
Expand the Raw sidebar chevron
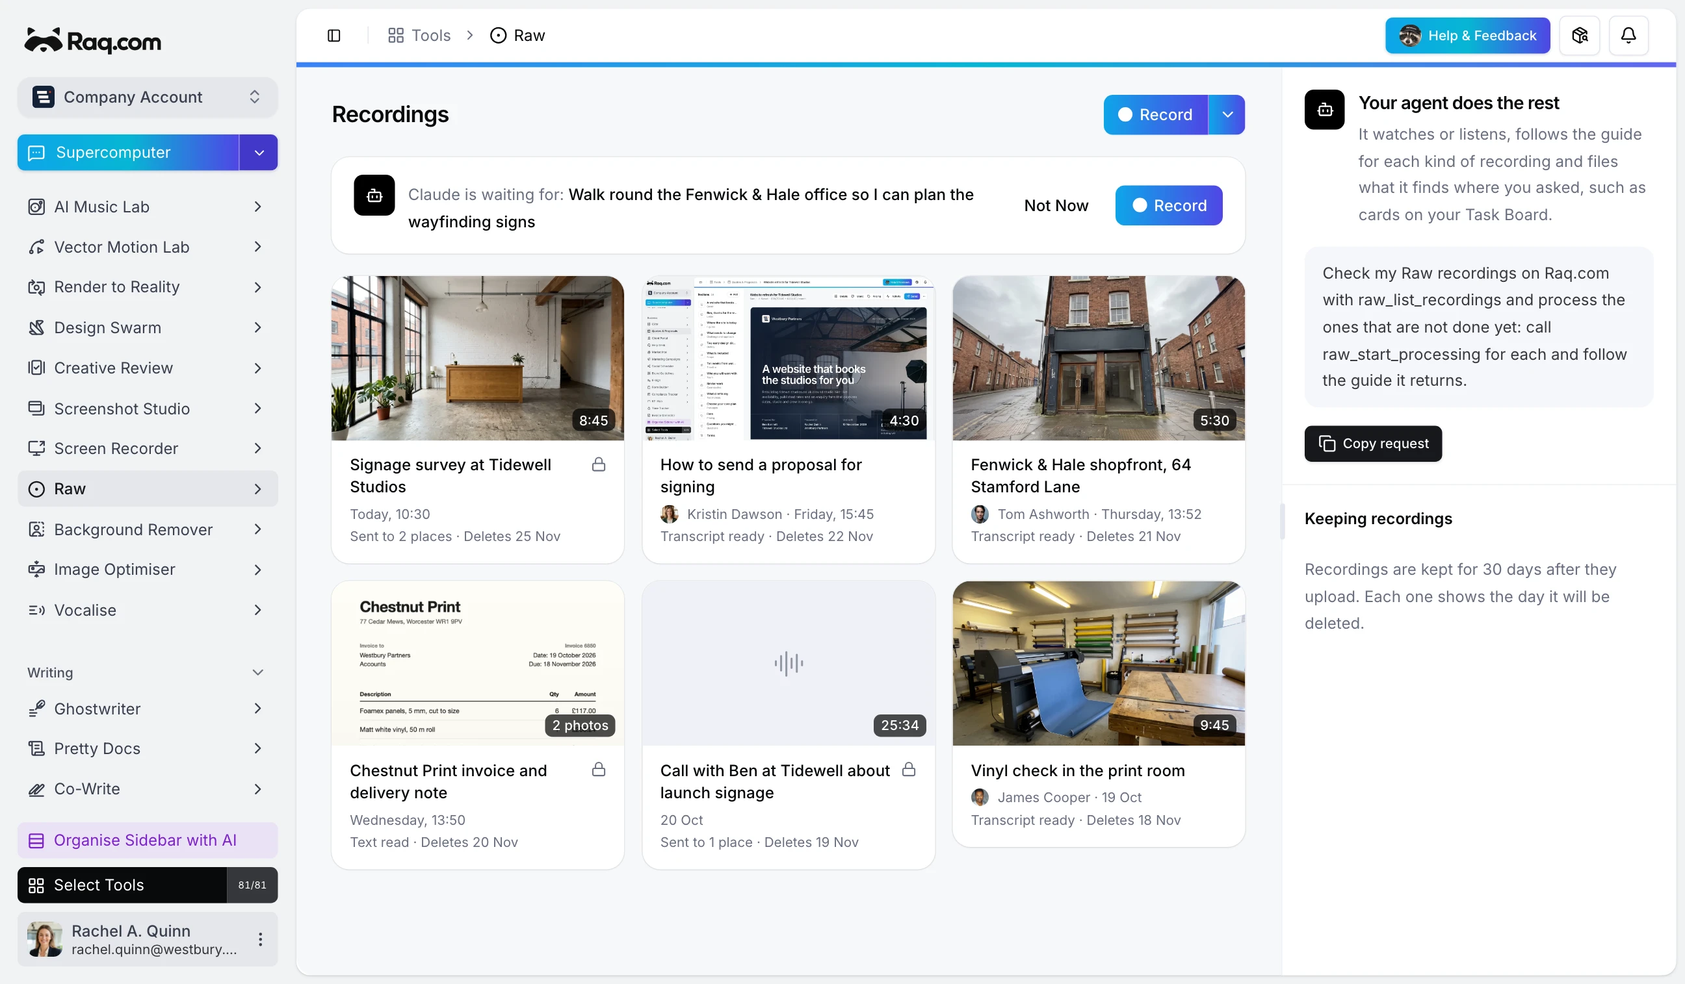pos(257,489)
